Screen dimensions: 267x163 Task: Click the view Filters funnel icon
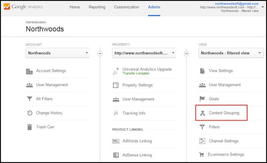[202, 127]
